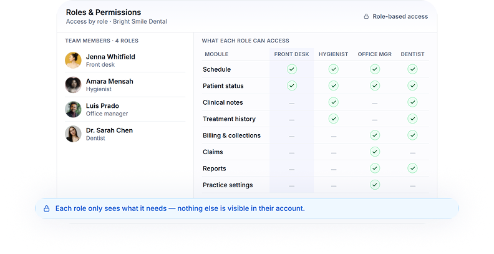This screenshot has height=254, width=494.
Task: Click the Practice settings module label
Action: pos(228,185)
